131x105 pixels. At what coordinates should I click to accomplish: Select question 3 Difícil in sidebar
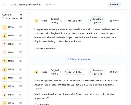coord(12,44)
